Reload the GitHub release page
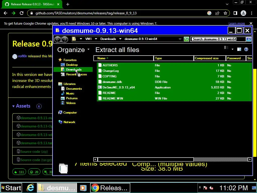The width and height of the screenshot is (257, 193). 22,13
